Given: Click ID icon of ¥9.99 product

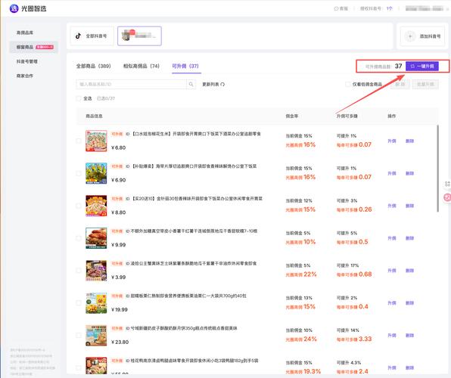Looking at the screenshot, I should (128, 231).
